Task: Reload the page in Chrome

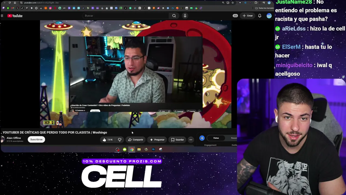Action: pos(10,3)
